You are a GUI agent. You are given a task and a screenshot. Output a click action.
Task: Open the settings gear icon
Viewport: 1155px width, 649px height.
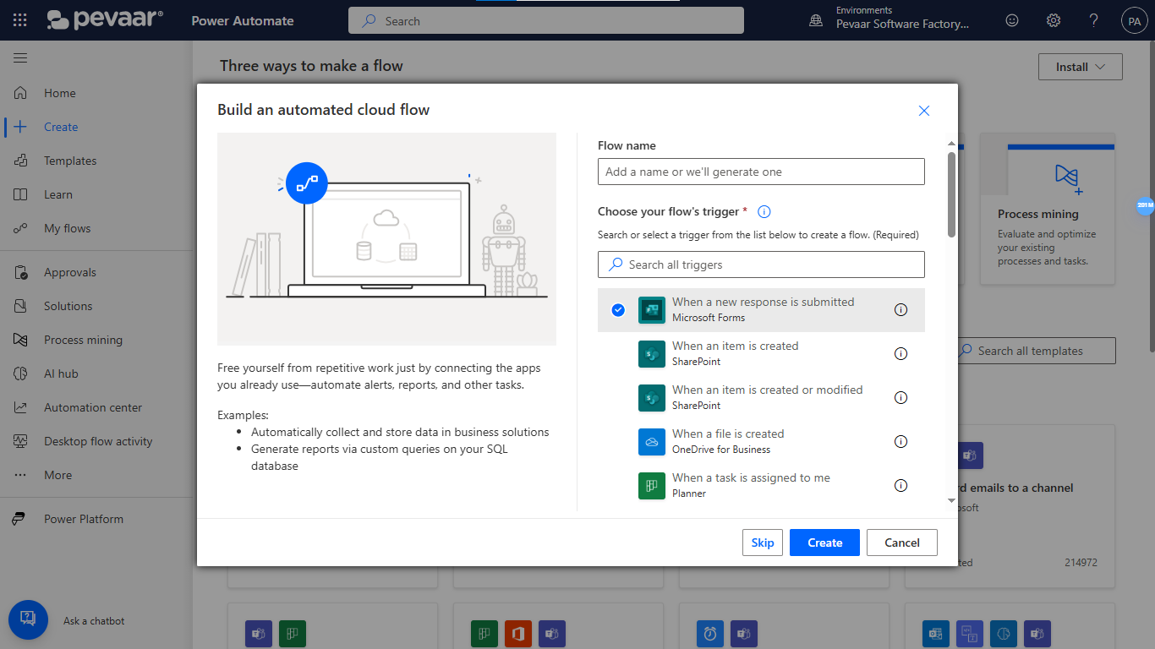1054,20
